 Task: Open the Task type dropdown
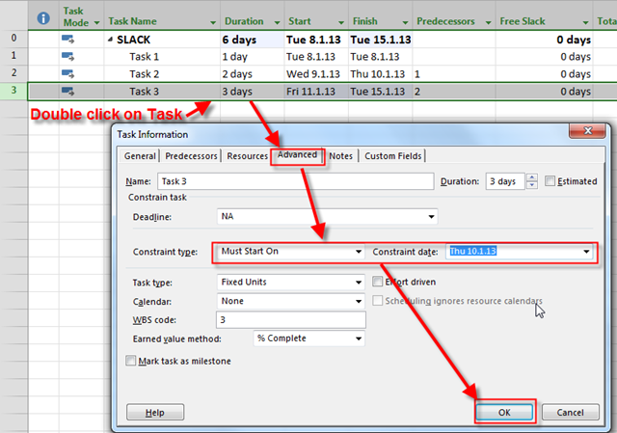358,283
